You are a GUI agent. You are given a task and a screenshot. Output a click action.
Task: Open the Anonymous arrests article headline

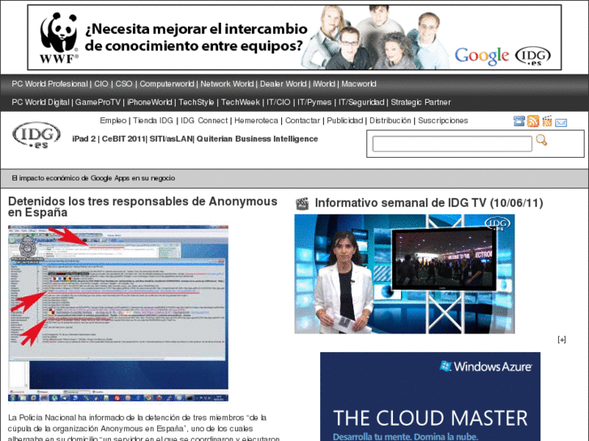(143, 207)
